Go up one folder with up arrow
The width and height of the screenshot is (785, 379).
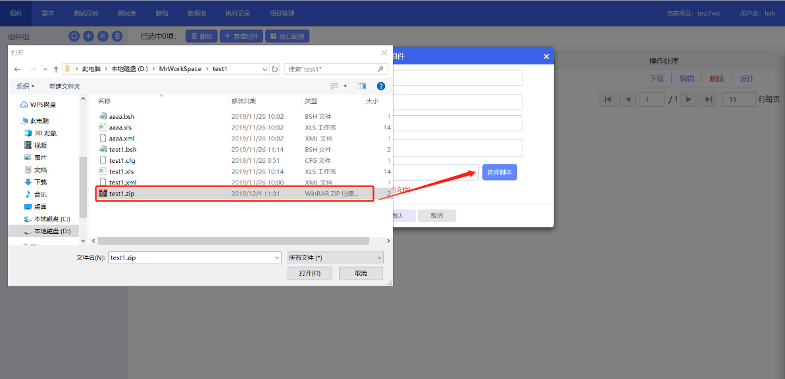pos(56,69)
